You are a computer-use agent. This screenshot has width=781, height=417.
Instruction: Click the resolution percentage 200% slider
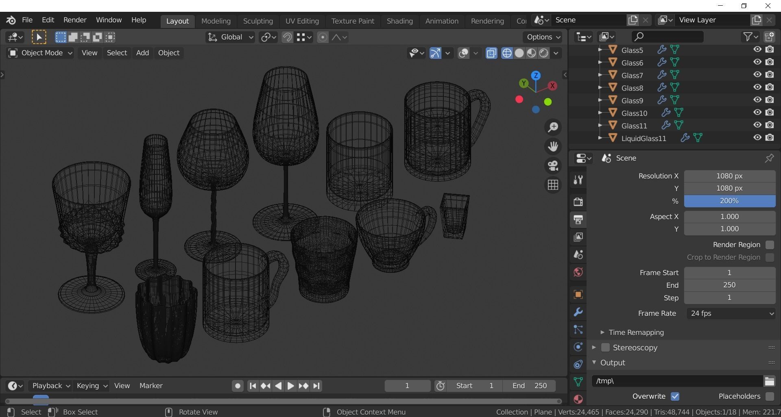coord(729,201)
